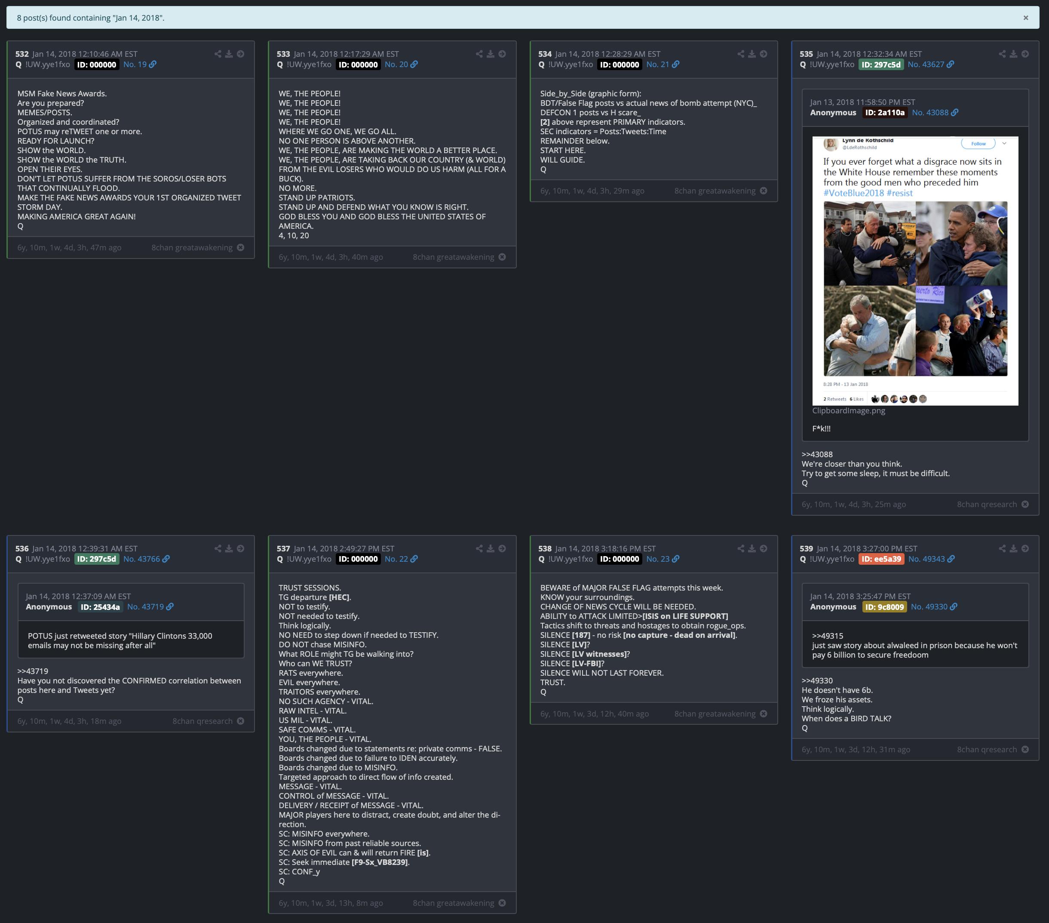Open arrow icon on post 532
This screenshot has height=923, width=1049.
pos(241,54)
